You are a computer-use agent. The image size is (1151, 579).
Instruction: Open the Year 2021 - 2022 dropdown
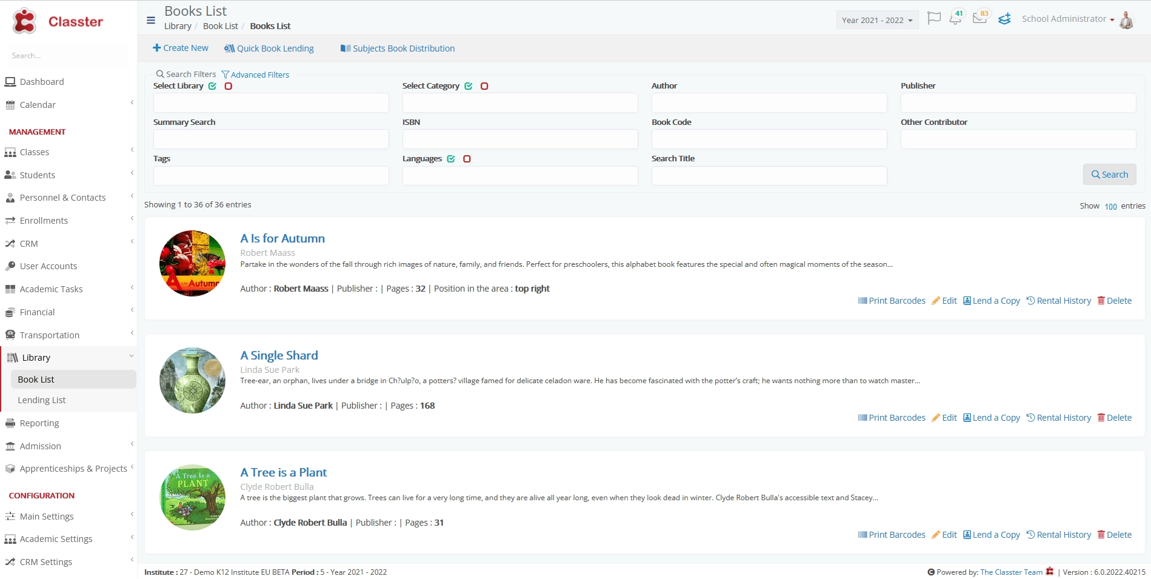(877, 20)
